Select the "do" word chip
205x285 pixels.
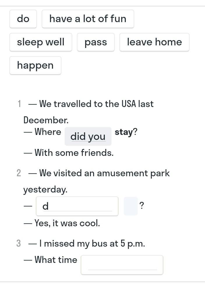(x=23, y=19)
